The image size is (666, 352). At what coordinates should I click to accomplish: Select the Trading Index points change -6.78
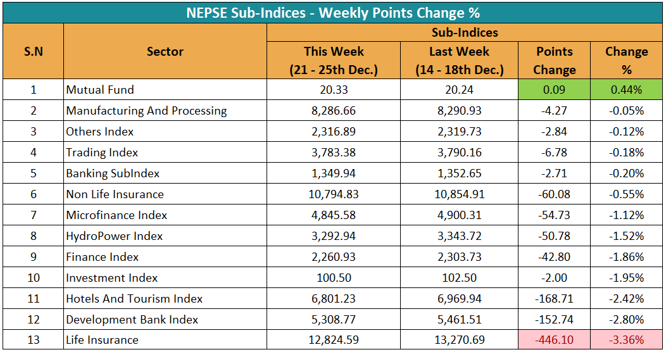pyautogui.click(x=554, y=153)
